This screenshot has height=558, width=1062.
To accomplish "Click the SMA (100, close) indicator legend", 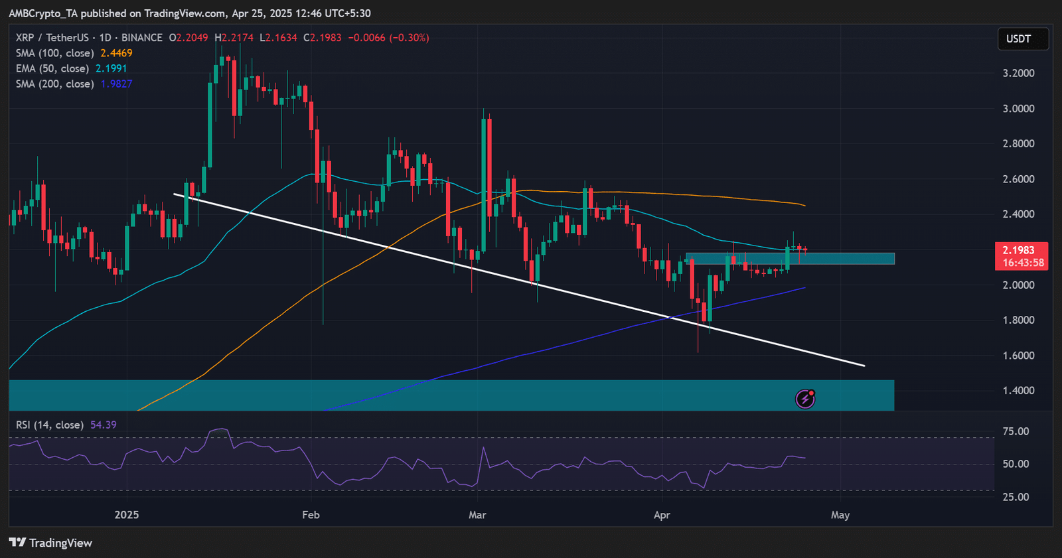I will tap(55, 53).
